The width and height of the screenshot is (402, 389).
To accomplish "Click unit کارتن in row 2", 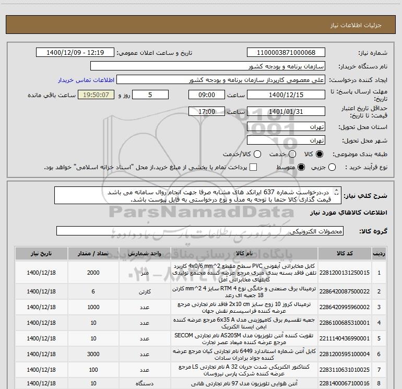I will coord(145,292).
